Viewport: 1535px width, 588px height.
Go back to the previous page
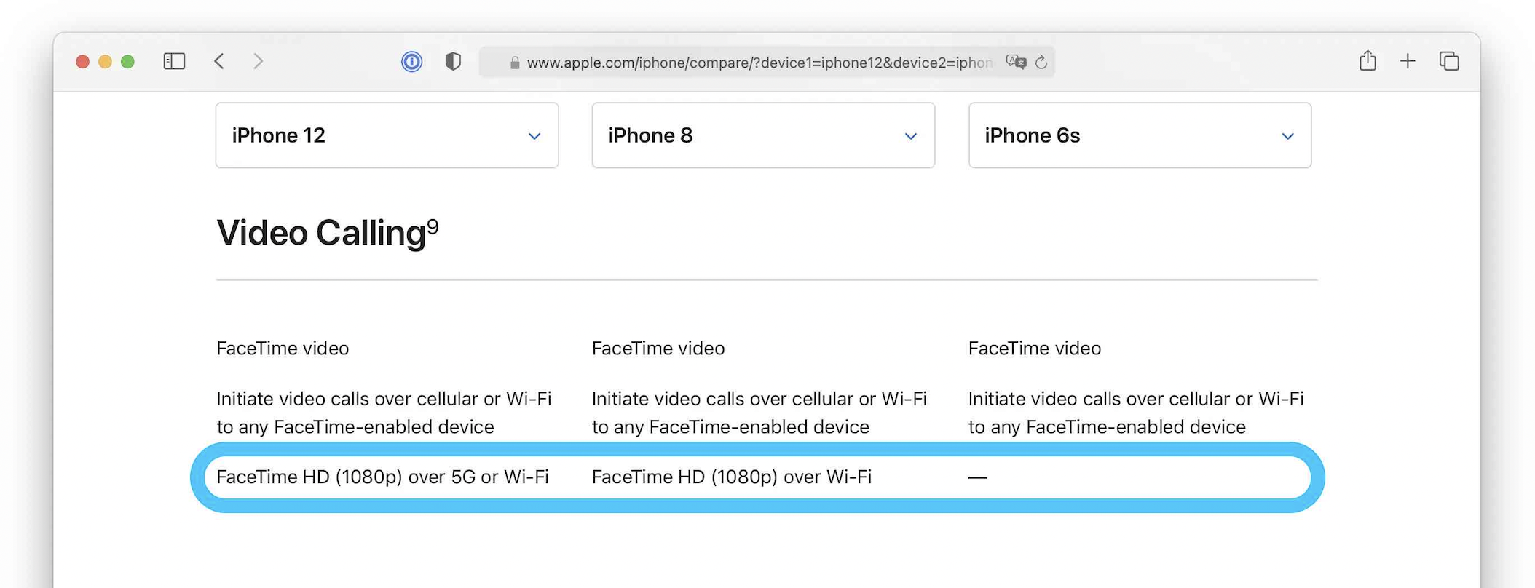click(x=219, y=61)
